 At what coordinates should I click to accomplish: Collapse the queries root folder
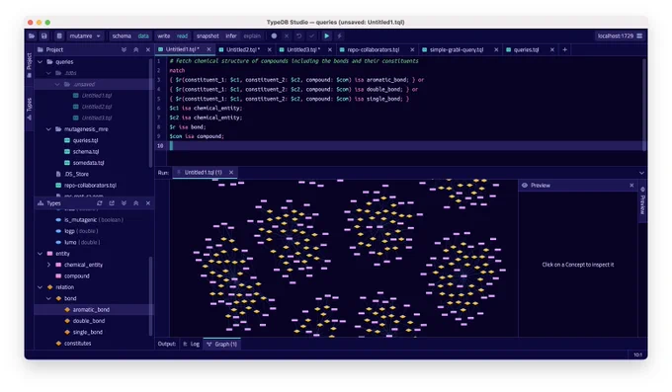[41, 61]
